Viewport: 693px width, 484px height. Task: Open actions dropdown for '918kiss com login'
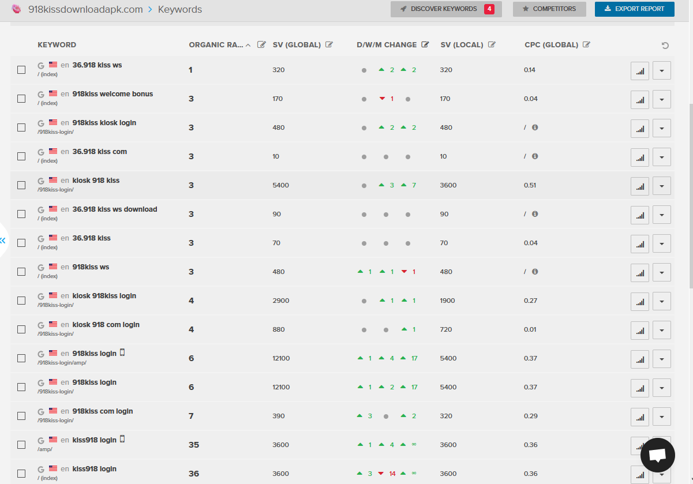[x=661, y=417]
